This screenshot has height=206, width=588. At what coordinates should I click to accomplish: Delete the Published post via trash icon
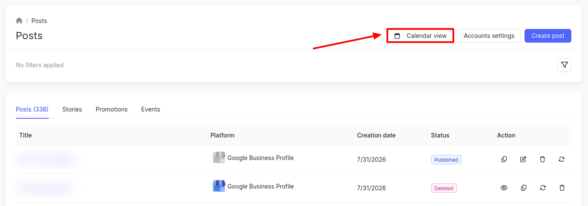[x=542, y=159]
